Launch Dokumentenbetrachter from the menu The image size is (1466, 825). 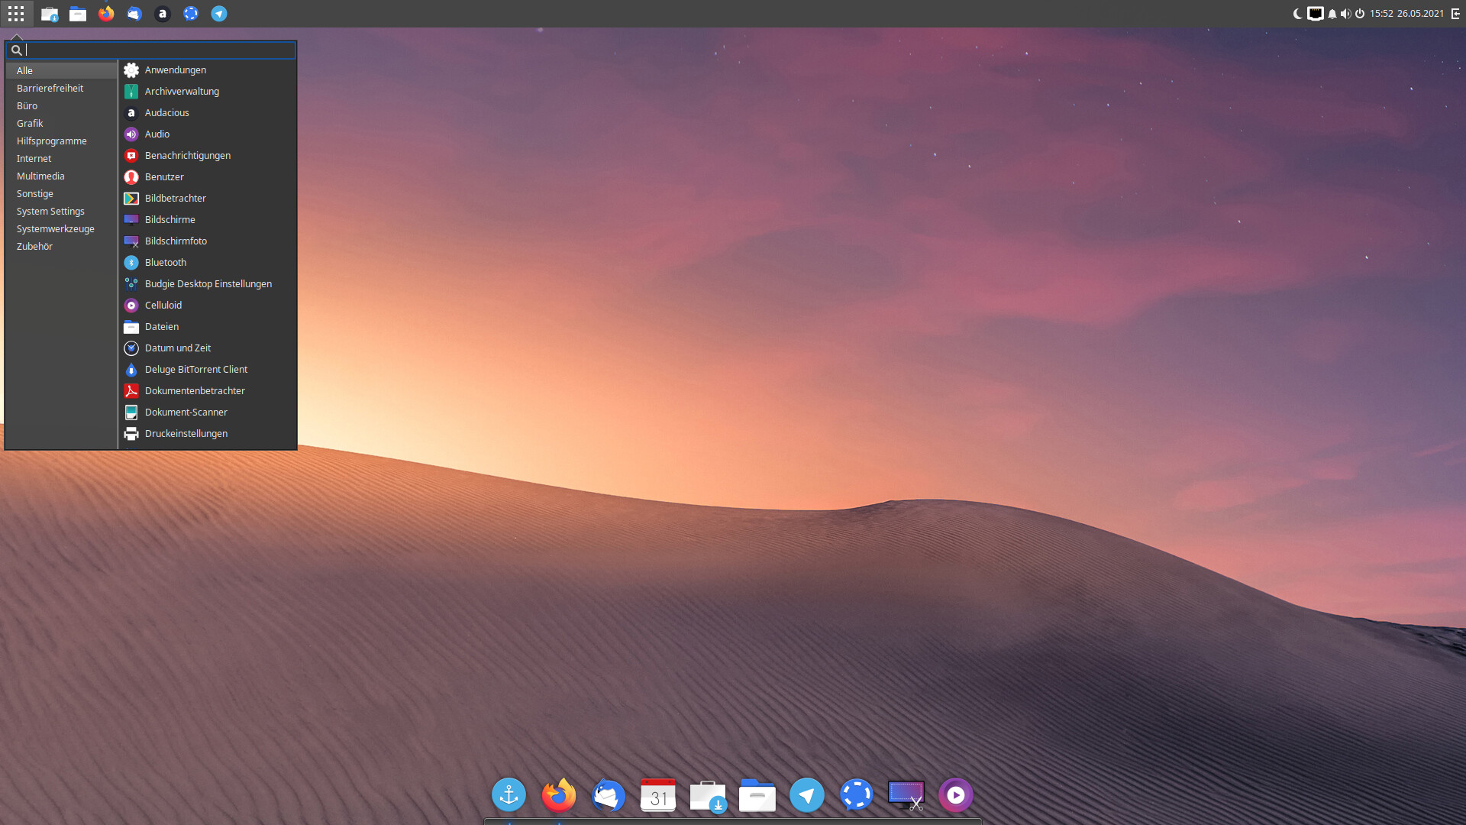coord(207,390)
